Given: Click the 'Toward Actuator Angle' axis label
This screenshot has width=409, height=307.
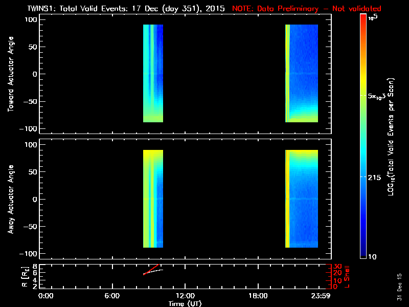Looking at the screenshot, I should (x=9, y=74).
